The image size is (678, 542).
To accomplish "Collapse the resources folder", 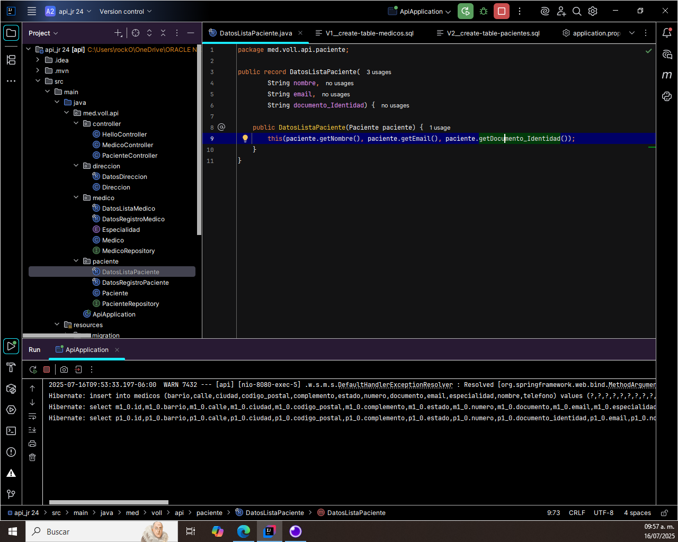I will [57, 324].
